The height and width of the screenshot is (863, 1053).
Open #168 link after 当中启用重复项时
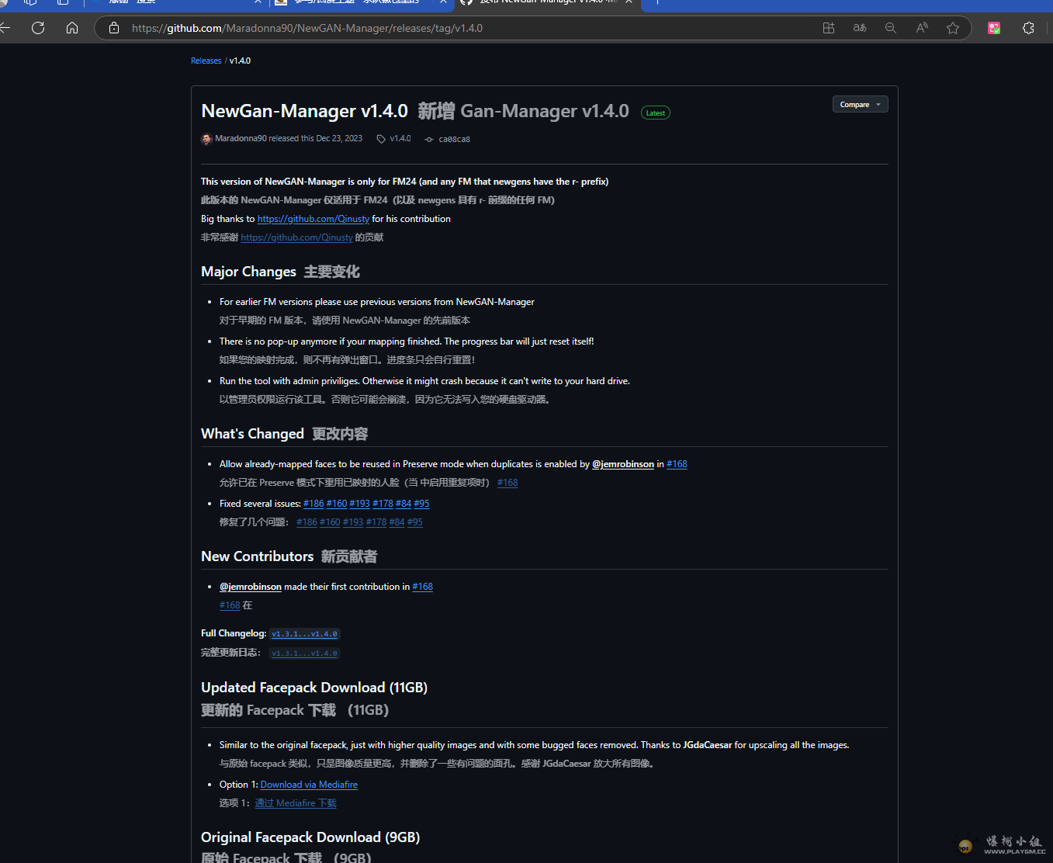[507, 483]
